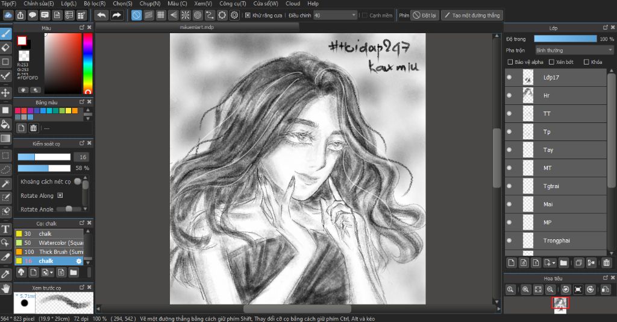
Task: Hide the Hr layer
Action: click(x=510, y=95)
